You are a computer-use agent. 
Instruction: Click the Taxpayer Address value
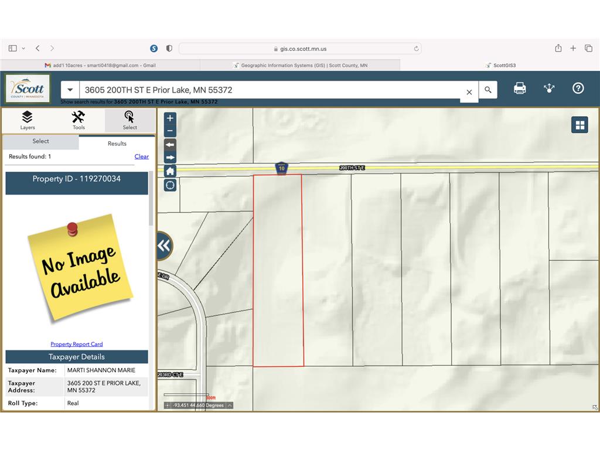click(x=104, y=387)
